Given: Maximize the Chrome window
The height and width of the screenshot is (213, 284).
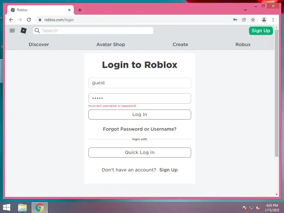Looking at the screenshot, I should [x=263, y=6].
